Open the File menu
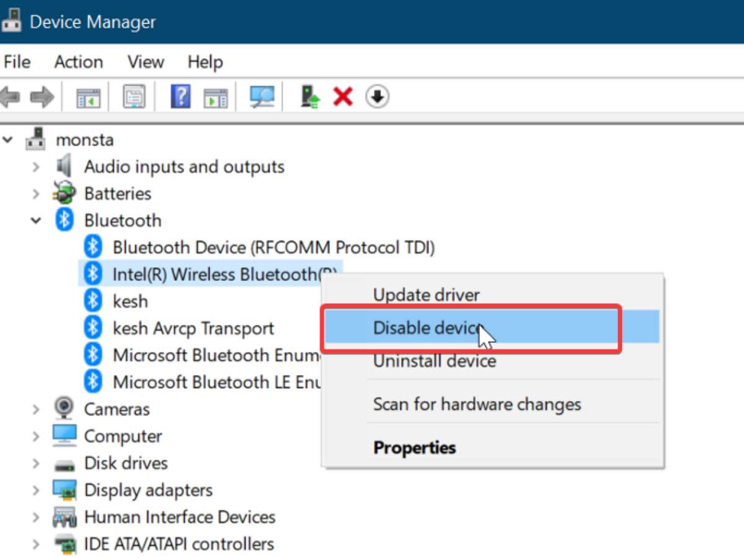 17,62
